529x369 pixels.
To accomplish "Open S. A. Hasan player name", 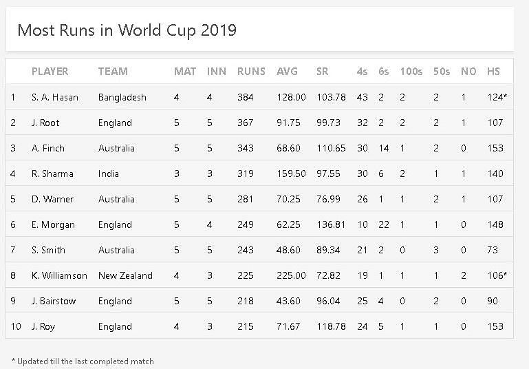I will (x=55, y=97).
